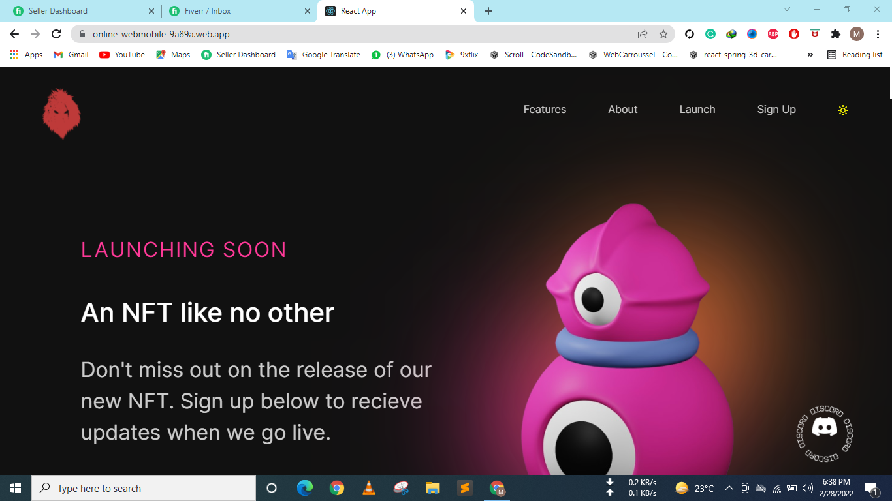Launch VLC from the taskbar
Viewport: 892px width, 501px height.
[369, 488]
